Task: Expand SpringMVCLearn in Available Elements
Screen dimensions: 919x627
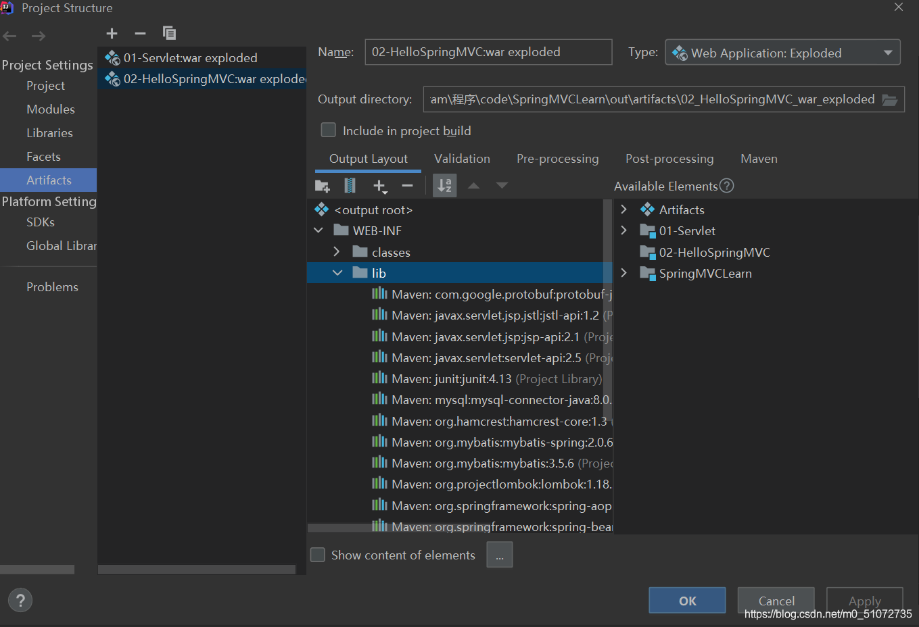Action: click(623, 273)
